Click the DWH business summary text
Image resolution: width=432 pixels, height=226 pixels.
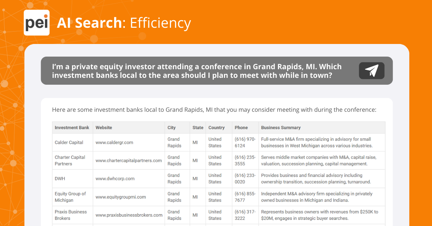click(316, 178)
